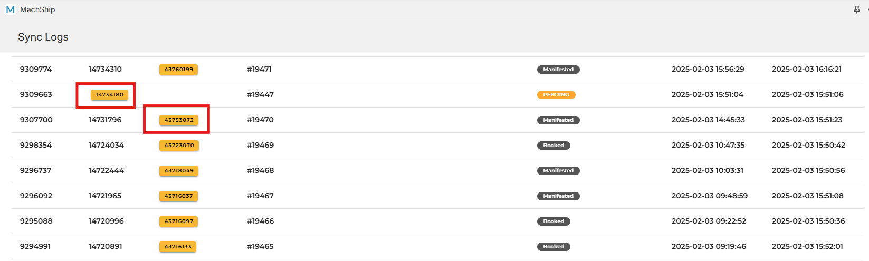Open the yellow 43716097 badge

coord(179,221)
